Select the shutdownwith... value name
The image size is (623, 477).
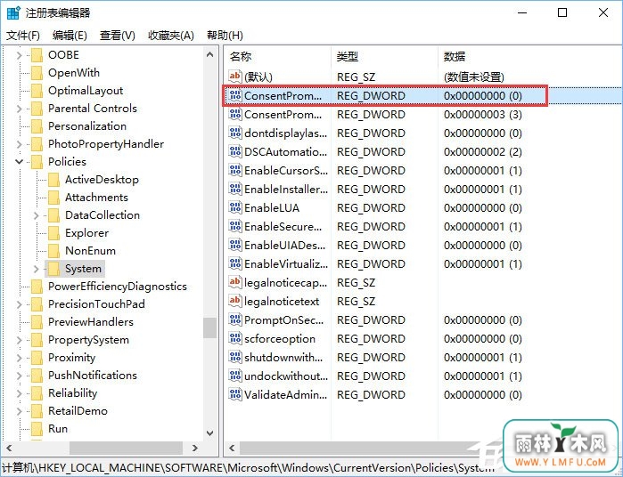[x=283, y=358]
